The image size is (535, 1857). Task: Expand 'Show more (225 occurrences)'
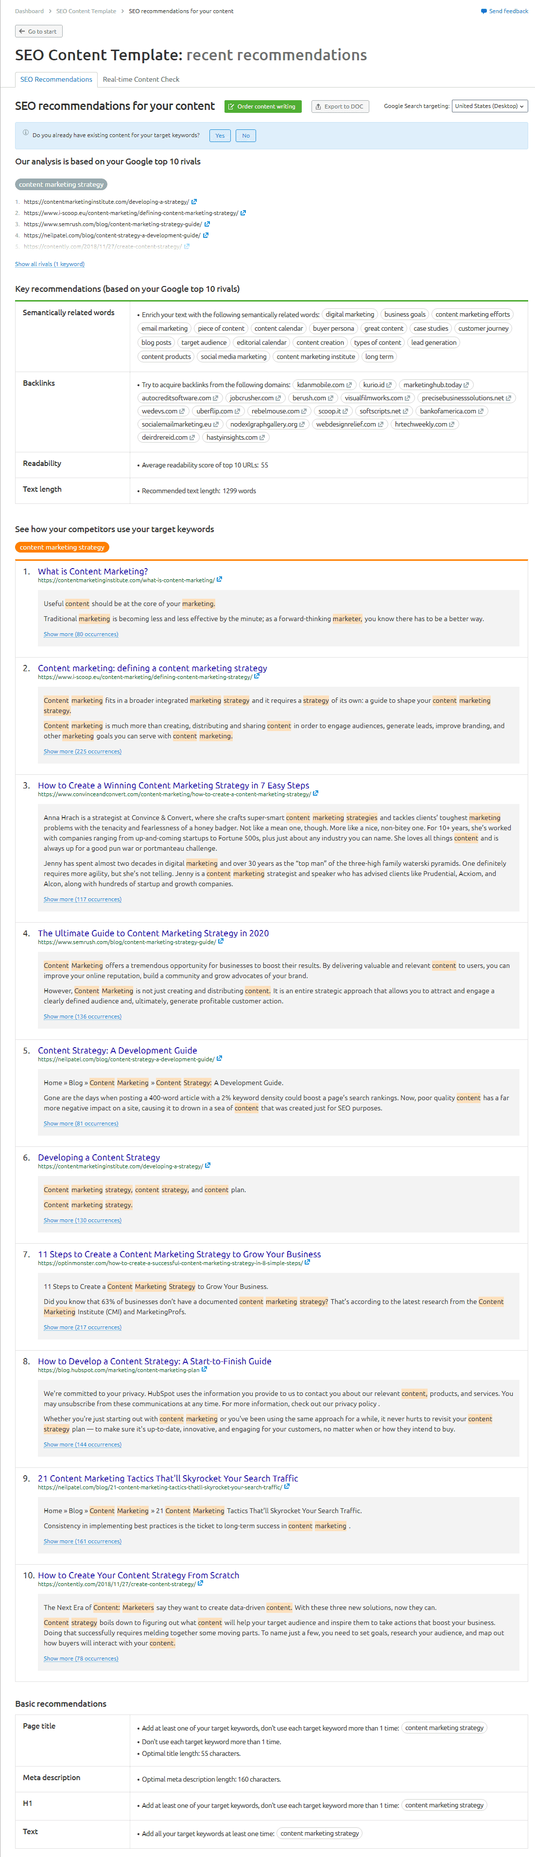click(x=82, y=751)
